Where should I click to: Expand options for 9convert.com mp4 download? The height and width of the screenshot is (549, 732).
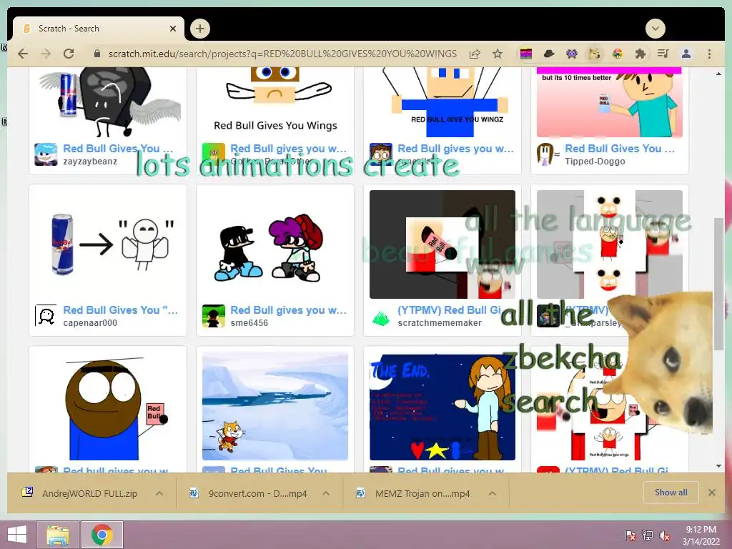pos(326,493)
